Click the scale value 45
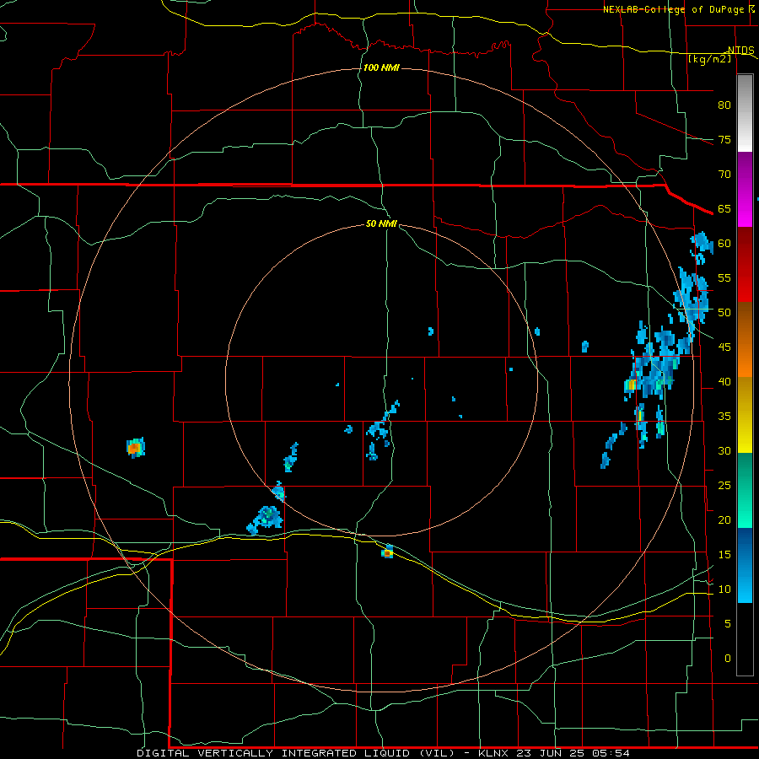The image size is (759, 759). [x=724, y=347]
